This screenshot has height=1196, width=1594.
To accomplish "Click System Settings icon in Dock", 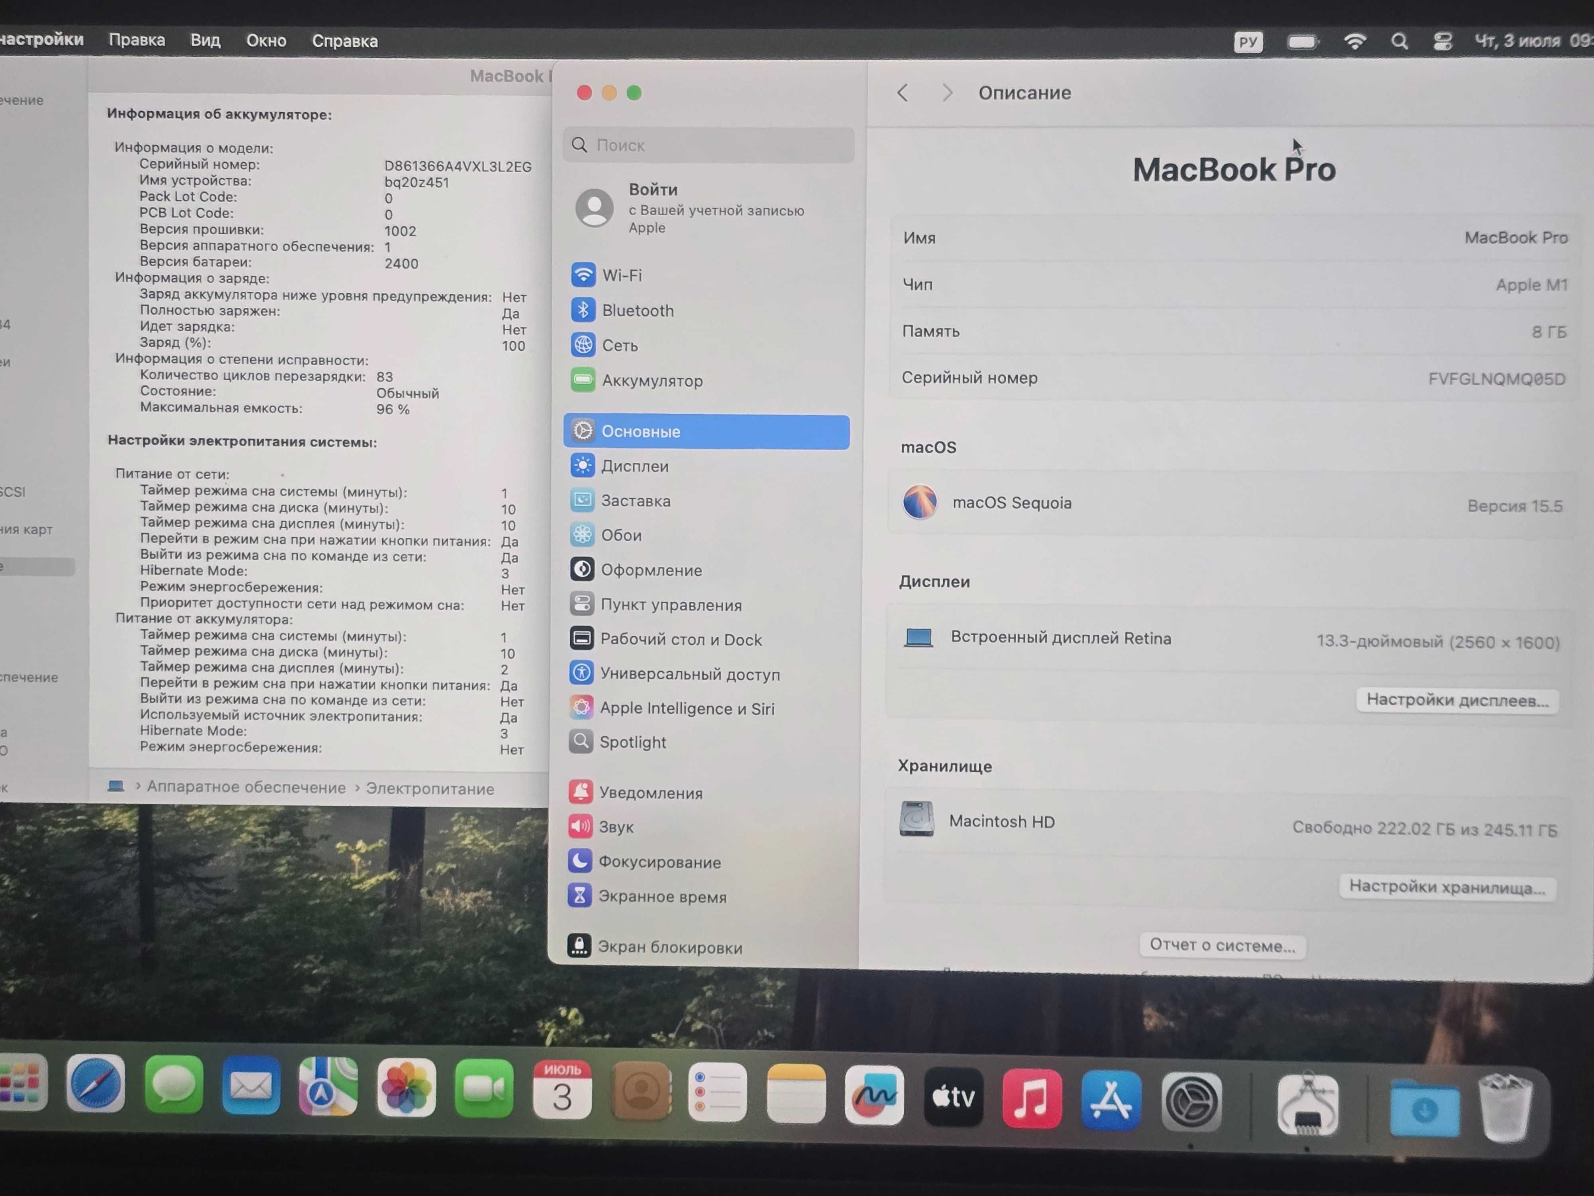I will click(x=1191, y=1101).
